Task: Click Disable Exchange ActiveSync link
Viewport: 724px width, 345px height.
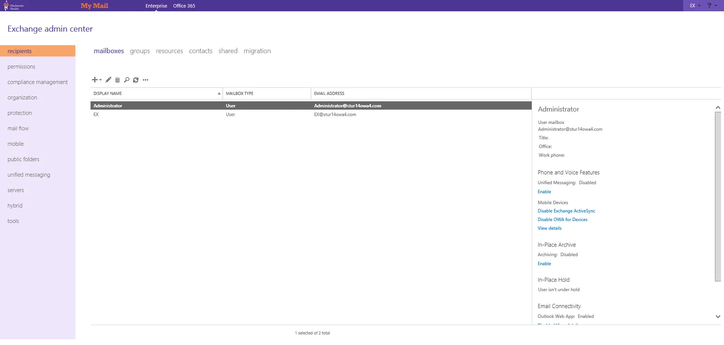Action: (x=566, y=211)
